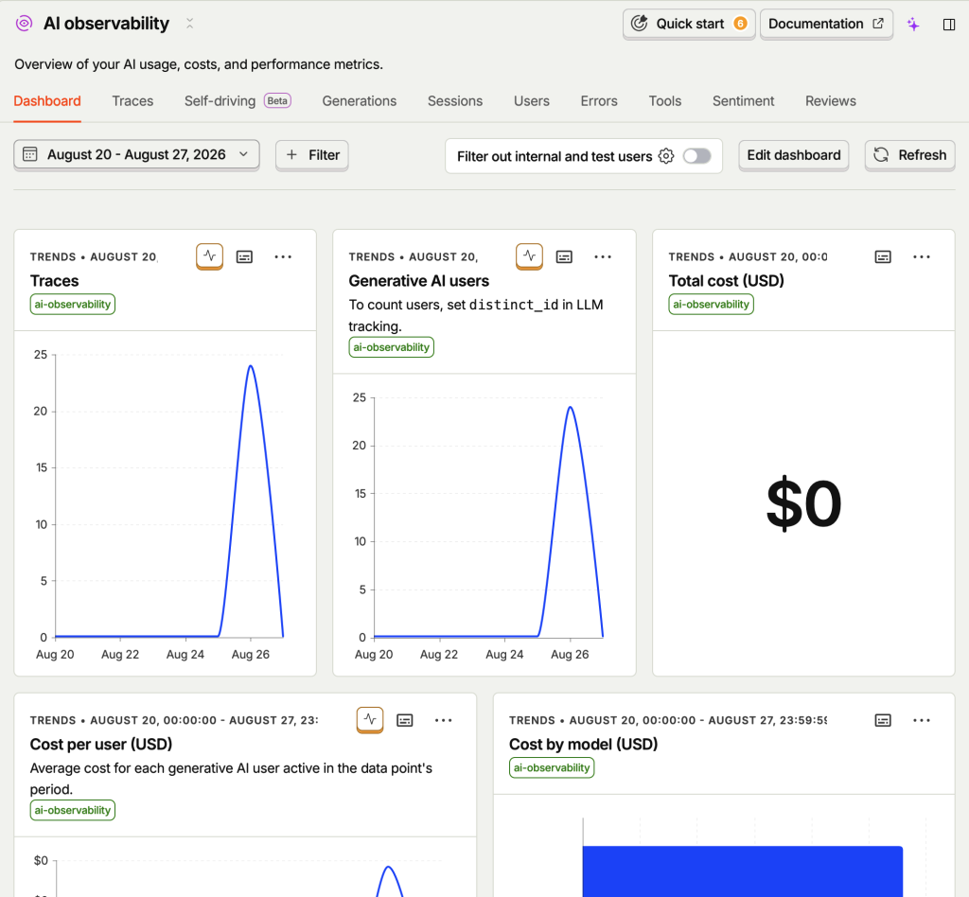View the Errors tab
Image resolution: width=969 pixels, height=897 pixels.
[x=599, y=101]
